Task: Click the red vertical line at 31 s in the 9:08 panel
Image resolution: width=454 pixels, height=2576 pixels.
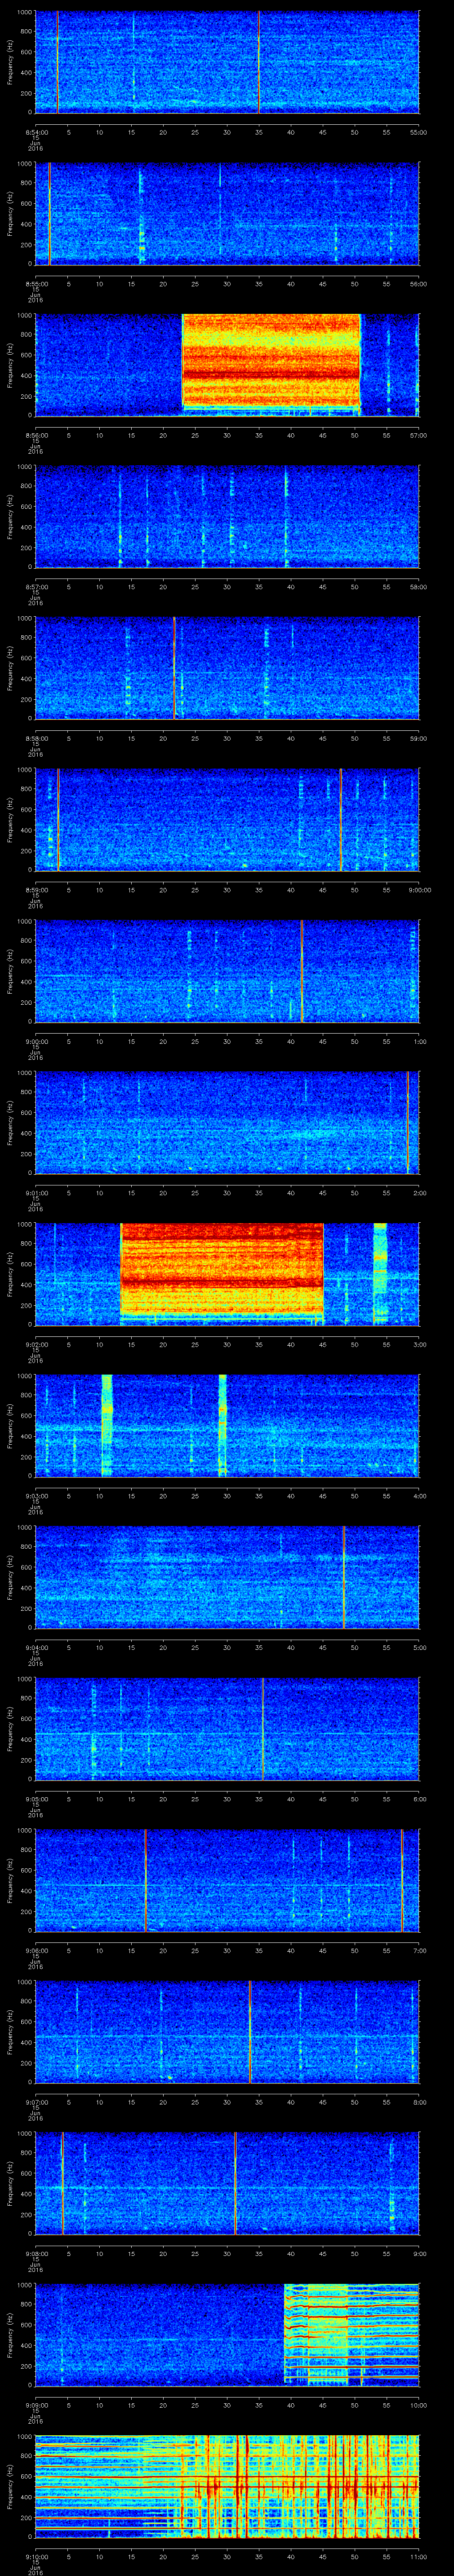Action: (235, 2182)
